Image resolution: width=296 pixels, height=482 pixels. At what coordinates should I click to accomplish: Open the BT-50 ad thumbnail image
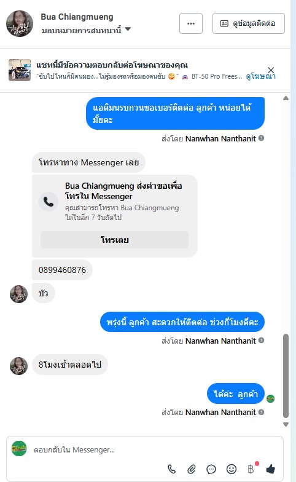(20, 70)
